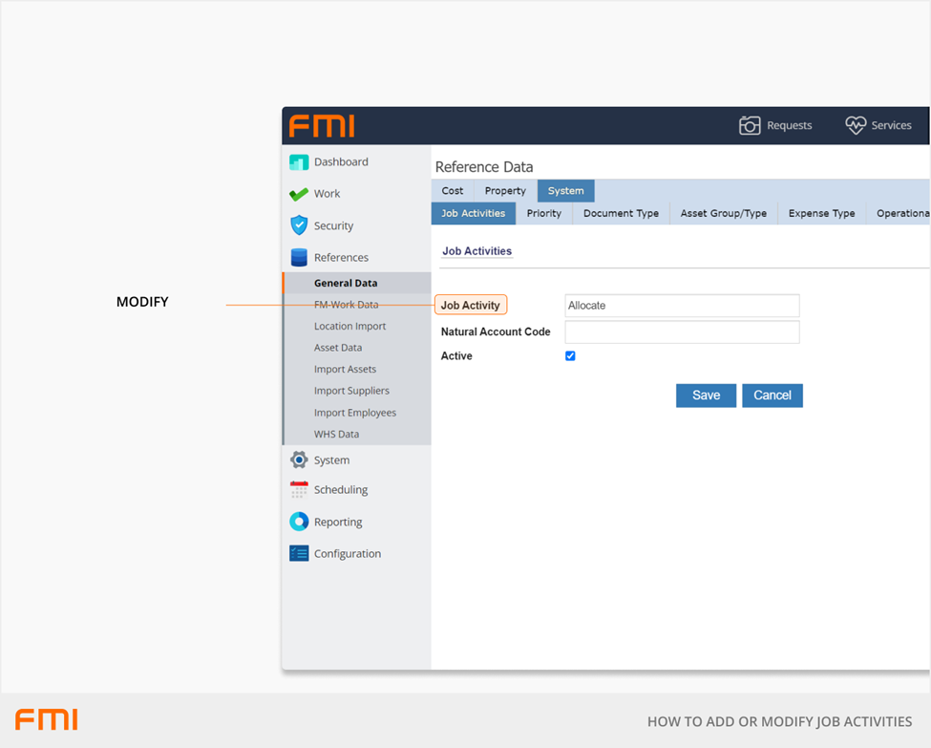Viewport: 931px width, 748px height.
Task: Switch to the Cost tab
Action: click(453, 191)
